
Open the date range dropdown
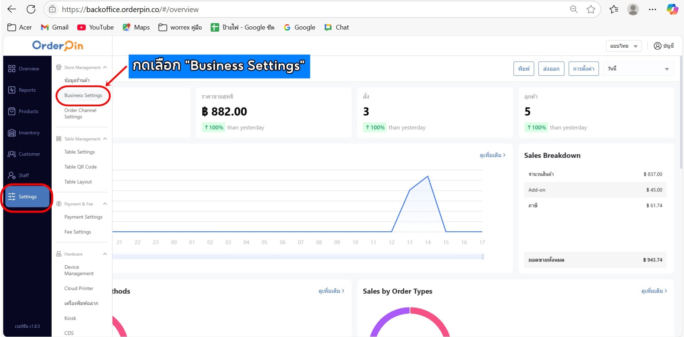point(638,69)
